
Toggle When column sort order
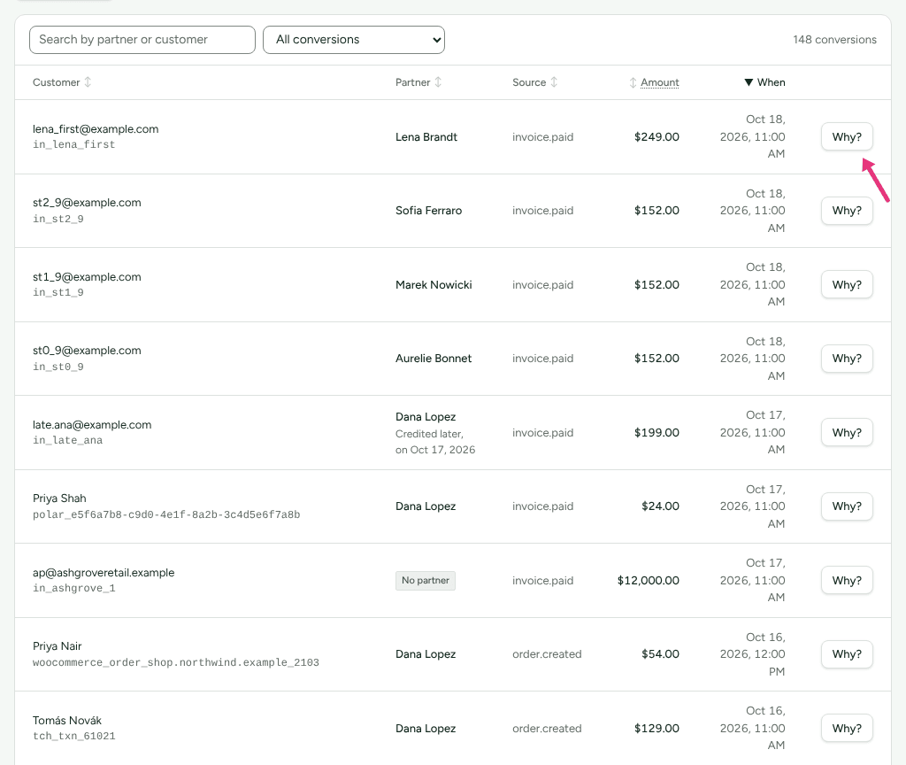click(764, 82)
